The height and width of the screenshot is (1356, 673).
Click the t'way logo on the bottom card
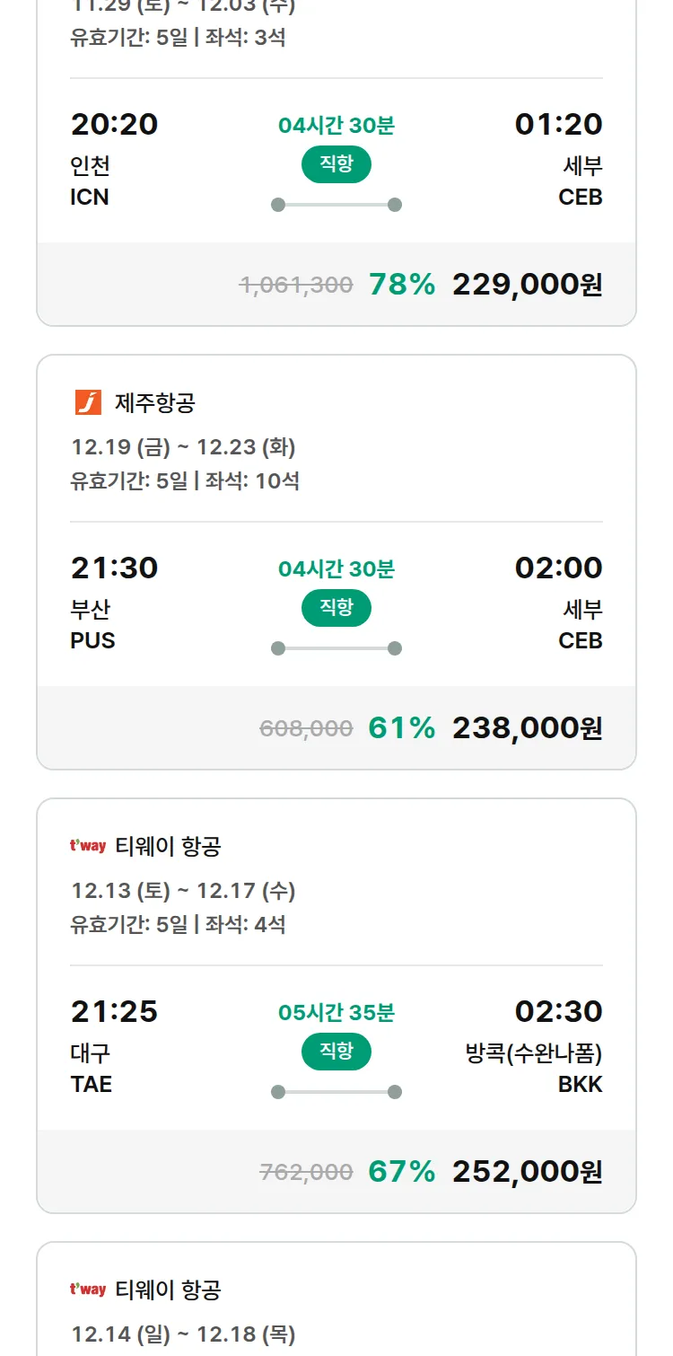click(x=88, y=1290)
